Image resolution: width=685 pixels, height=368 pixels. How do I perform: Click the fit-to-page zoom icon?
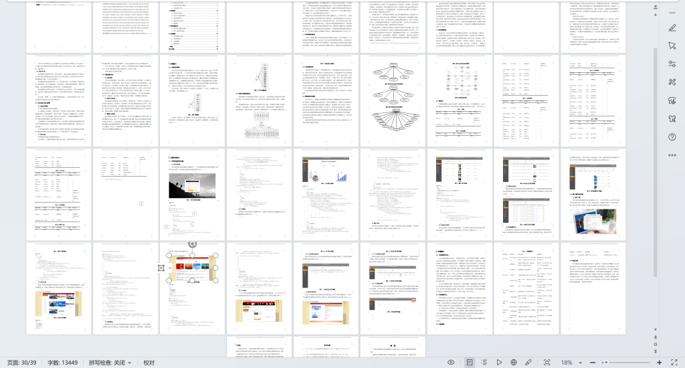point(547,363)
